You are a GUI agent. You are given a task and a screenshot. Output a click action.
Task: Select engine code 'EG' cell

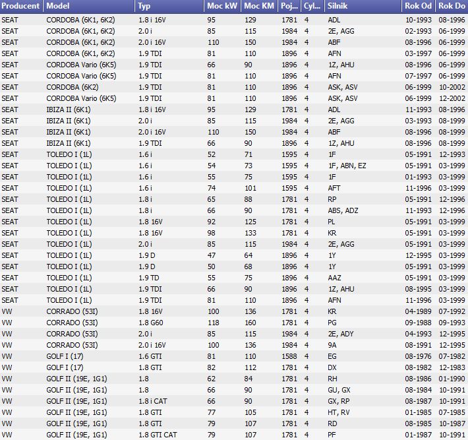click(x=332, y=356)
